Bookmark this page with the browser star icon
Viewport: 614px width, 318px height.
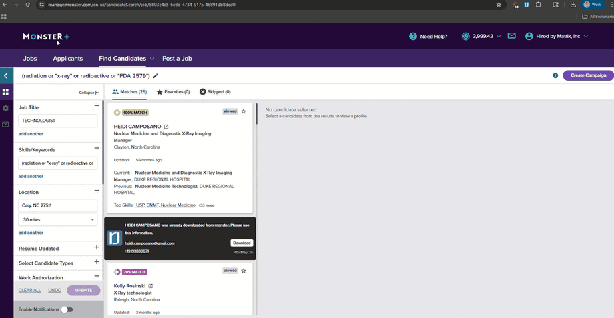499,5
